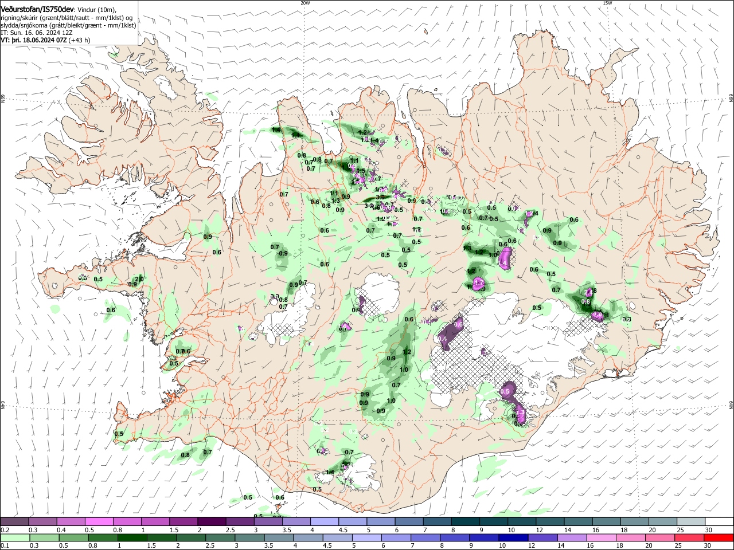Screen dimensions: 734x550
Task: Click the '(+43 h)' forecast offset text
Action: [80, 40]
